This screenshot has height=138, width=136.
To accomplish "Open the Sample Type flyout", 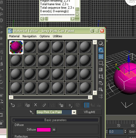I will 101,43.
